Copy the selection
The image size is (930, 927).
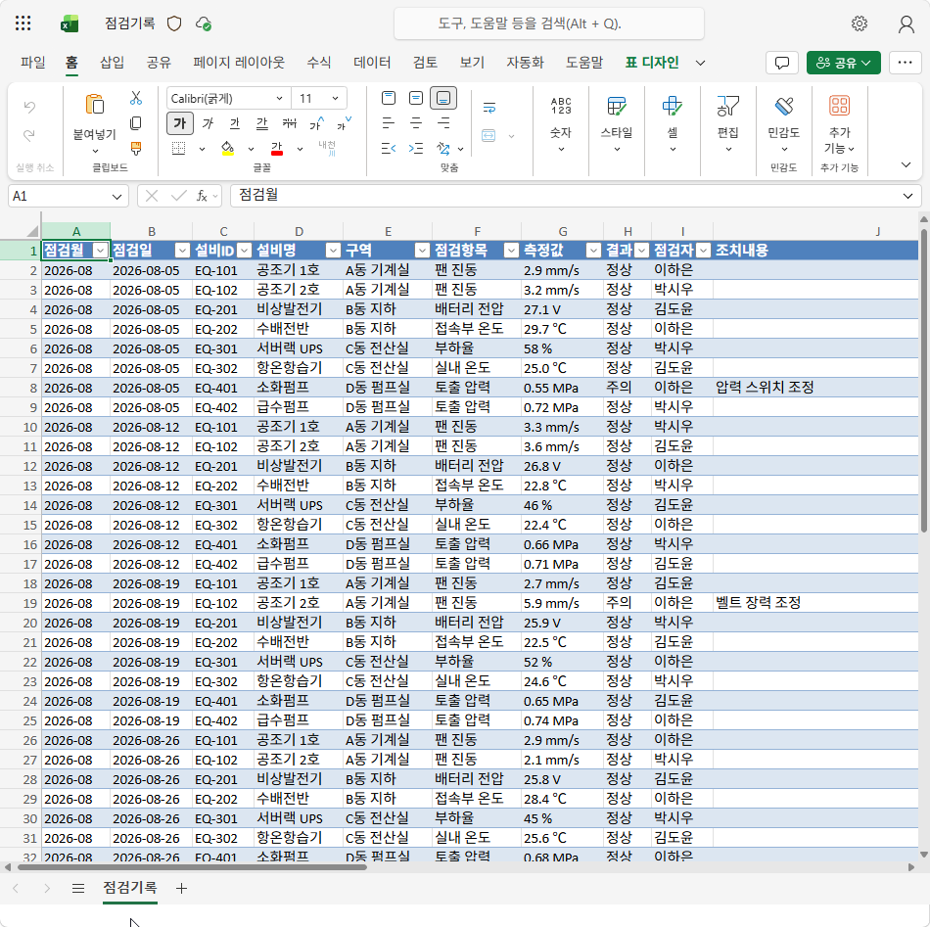coord(136,123)
